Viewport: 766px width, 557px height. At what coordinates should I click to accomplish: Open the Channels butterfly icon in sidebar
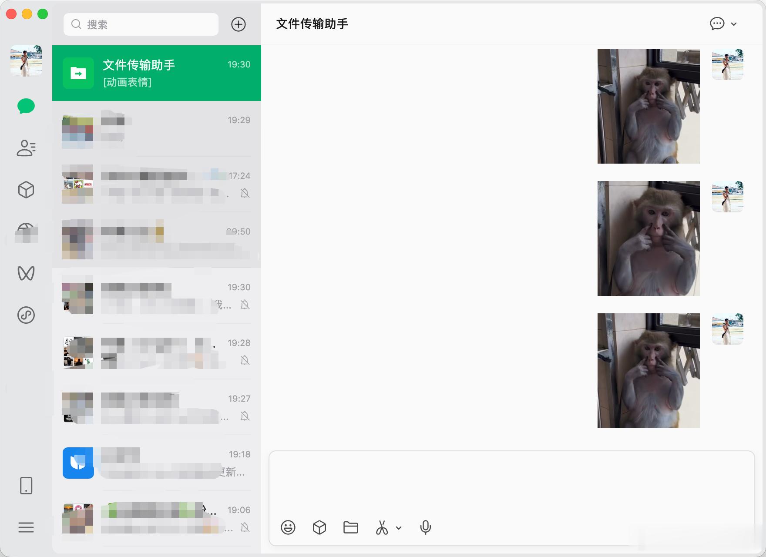pos(26,273)
